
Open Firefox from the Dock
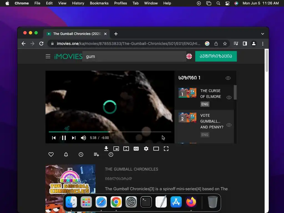[x=191, y=202]
